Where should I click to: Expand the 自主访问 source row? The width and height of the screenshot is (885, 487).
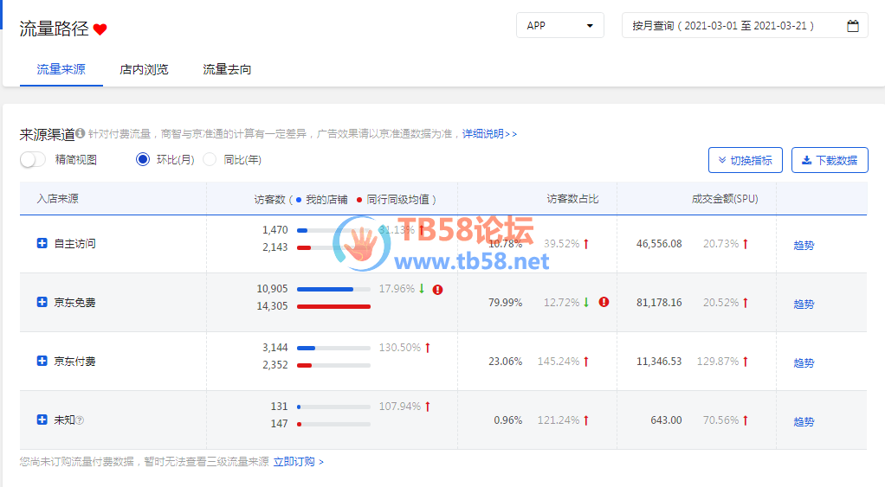click(x=42, y=244)
